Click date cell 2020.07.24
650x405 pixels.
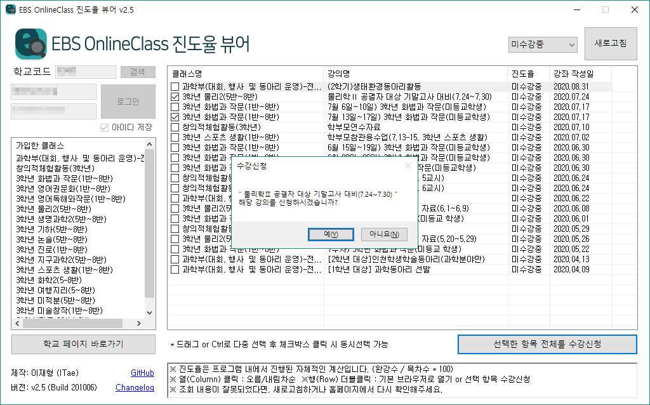571,96
